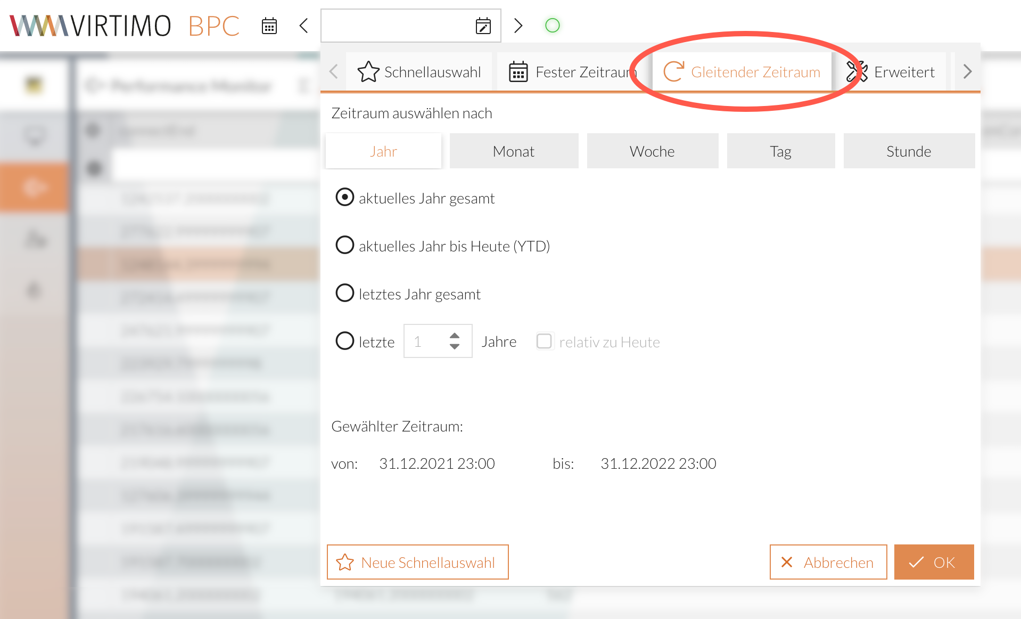Click the calendar icon beside the BPC logo
Screen dimensions: 1021x619
pyautogui.click(x=269, y=26)
